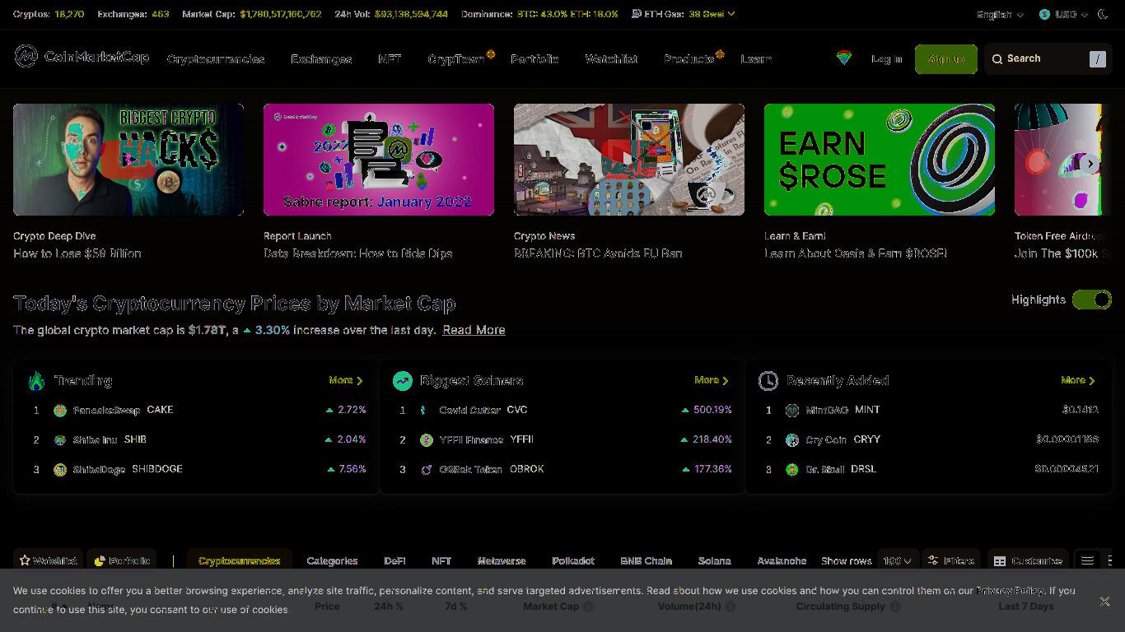Viewport: 1125px width, 632px height.
Task: Dismiss the cookie notice
Action: pyautogui.click(x=1104, y=602)
